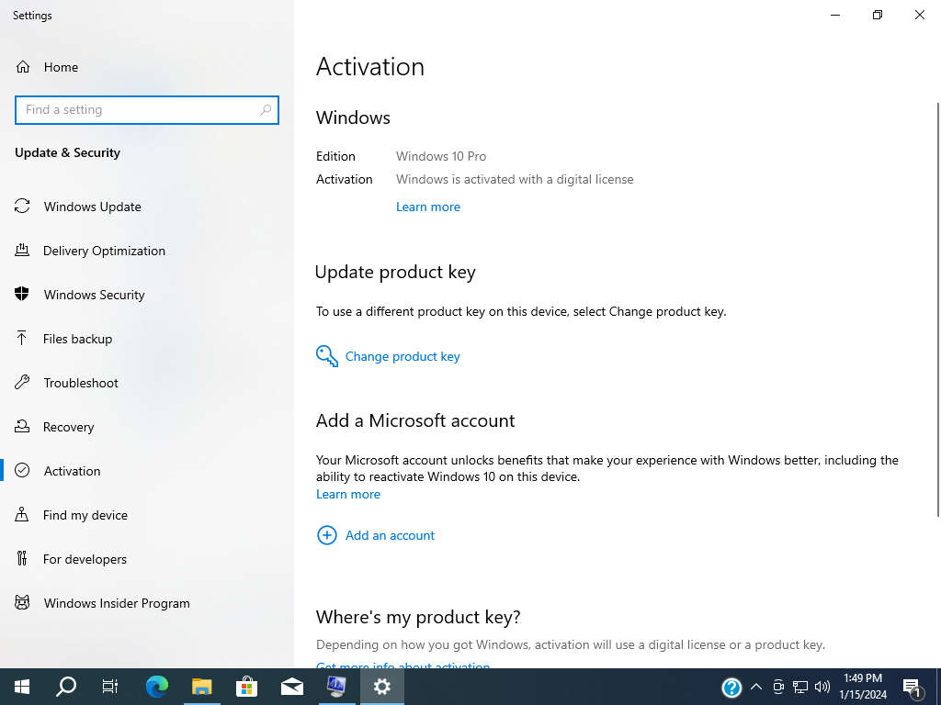Open the Start menu

(20, 686)
